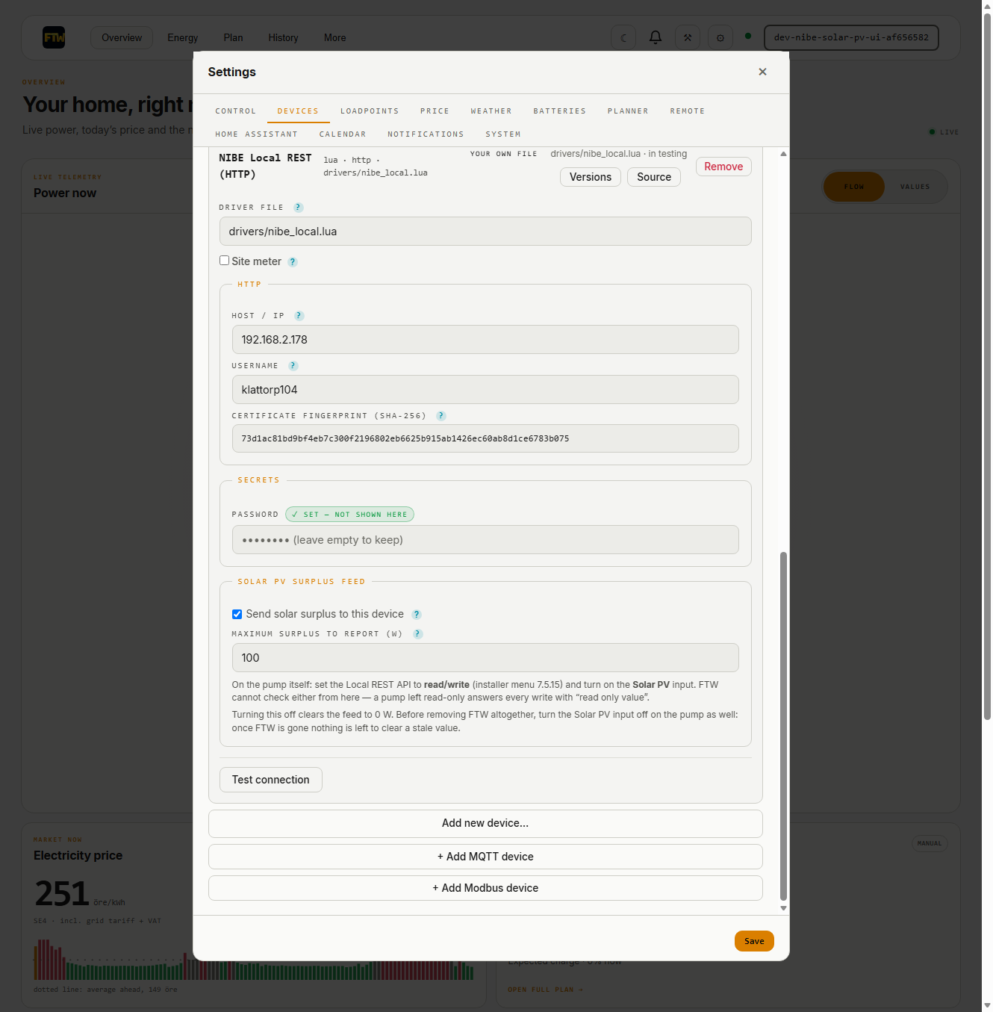Screen dimensions: 993x1012
Task: Open the Control settings tab
Action: tap(236, 111)
